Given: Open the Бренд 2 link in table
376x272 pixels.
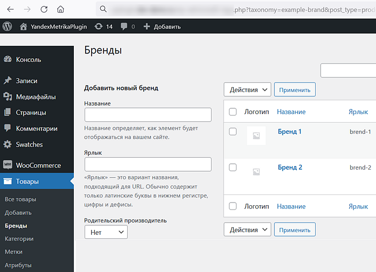Looking at the screenshot, I should click(290, 168).
